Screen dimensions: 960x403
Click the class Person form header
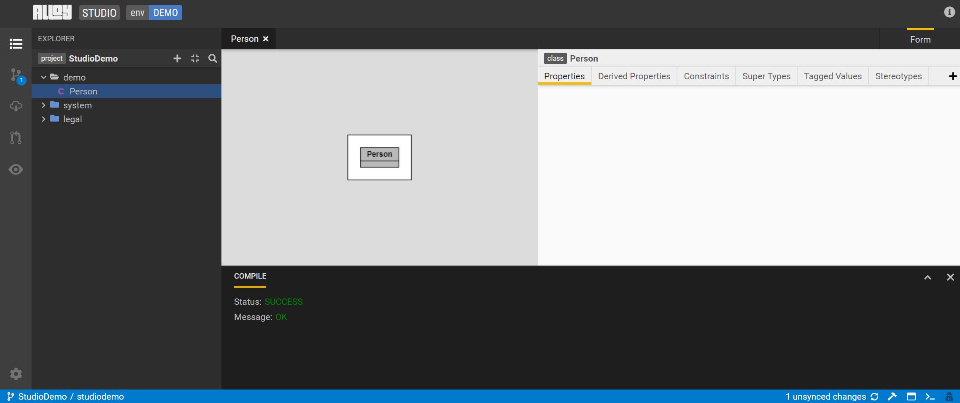[571, 59]
